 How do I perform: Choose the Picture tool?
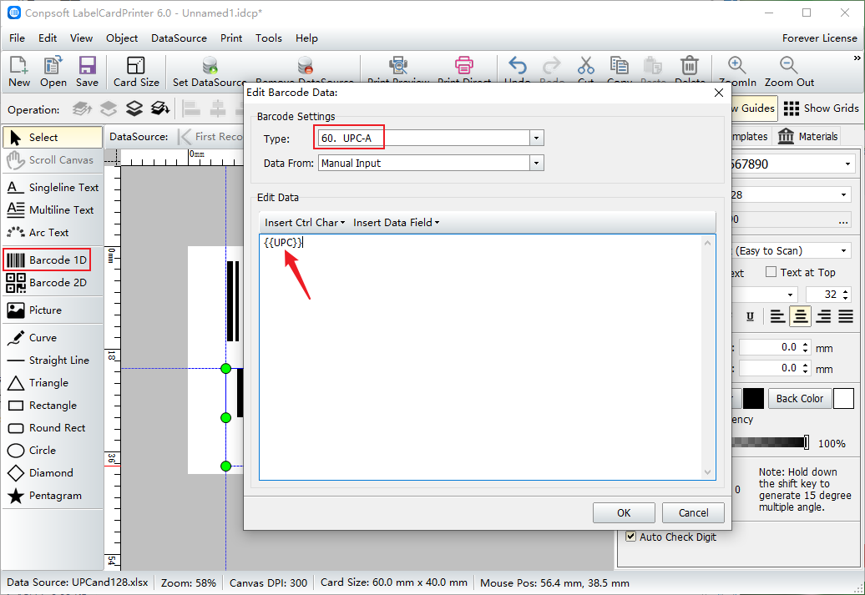pyautogui.click(x=53, y=310)
